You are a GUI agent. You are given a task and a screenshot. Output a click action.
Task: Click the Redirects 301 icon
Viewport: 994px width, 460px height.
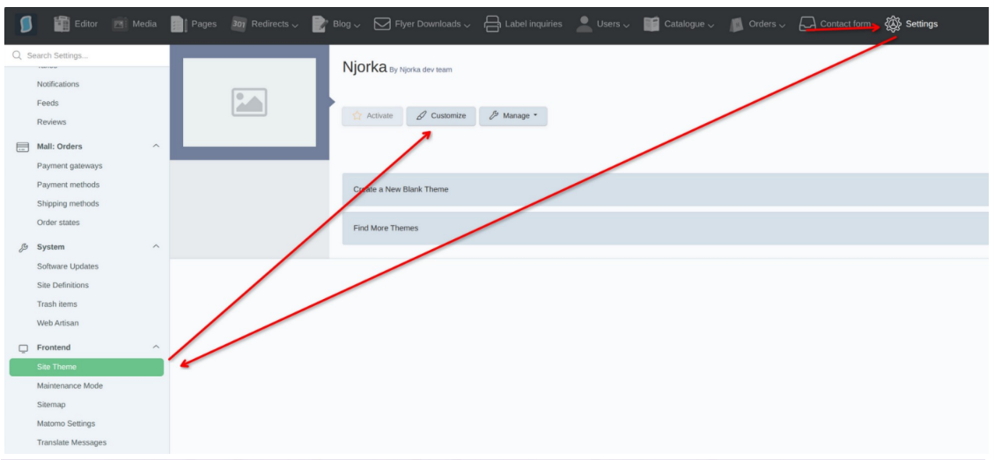[x=239, y=24]
